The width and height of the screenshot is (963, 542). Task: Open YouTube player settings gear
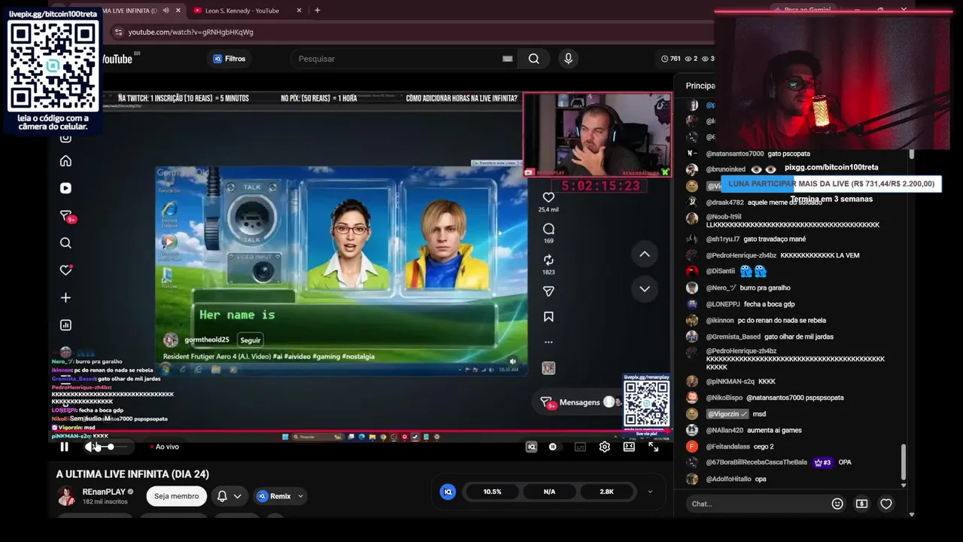(x=604, y=447)
